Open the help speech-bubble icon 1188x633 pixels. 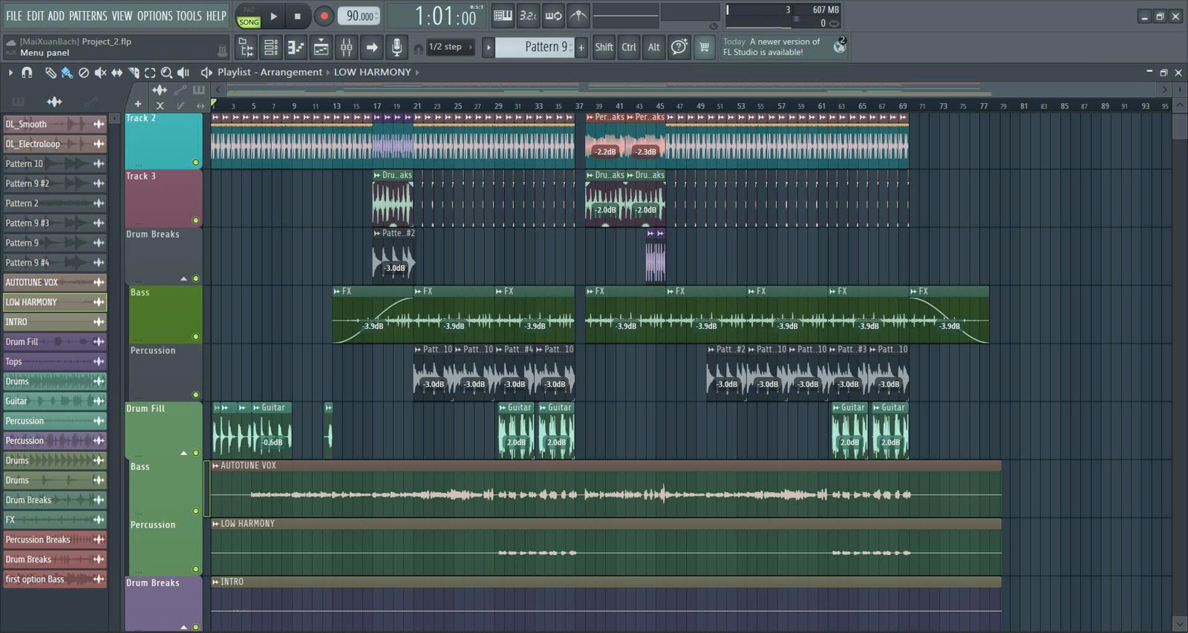(679, 47)
